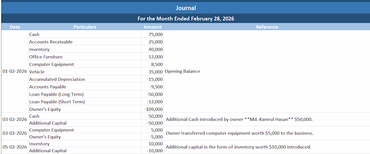Image resolution: width=370 pixels, height=154 pixels.
Task: Select the 5,000 amount cell
Action: [152, 130]
